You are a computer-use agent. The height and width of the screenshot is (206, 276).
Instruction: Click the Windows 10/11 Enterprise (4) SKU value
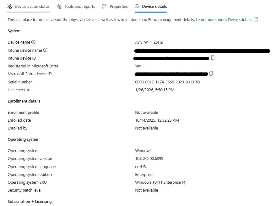point(161,182)
